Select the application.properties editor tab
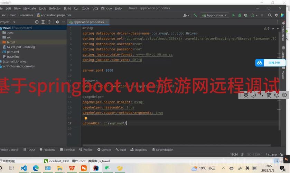290x173 pixels. coord(88,22)
